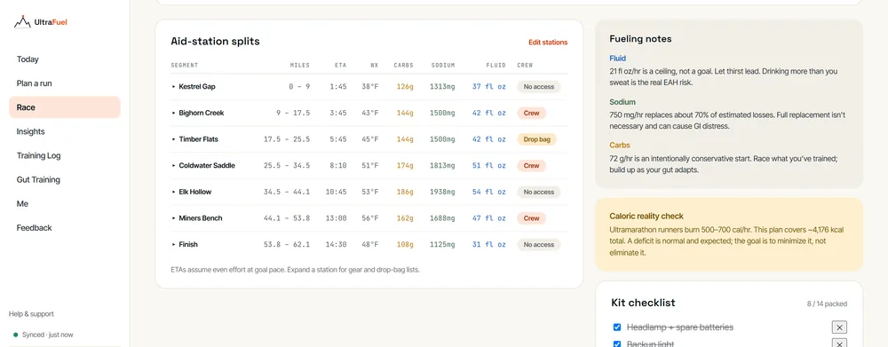This screenshot has height=347, width=888.
Task: Open the Insights section
Action: pyautogui.click(x=65, y=131)
